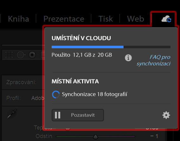Open sync preferences gear icon
Viewport: 180px width, 141px height.
(x=166, y=115)
